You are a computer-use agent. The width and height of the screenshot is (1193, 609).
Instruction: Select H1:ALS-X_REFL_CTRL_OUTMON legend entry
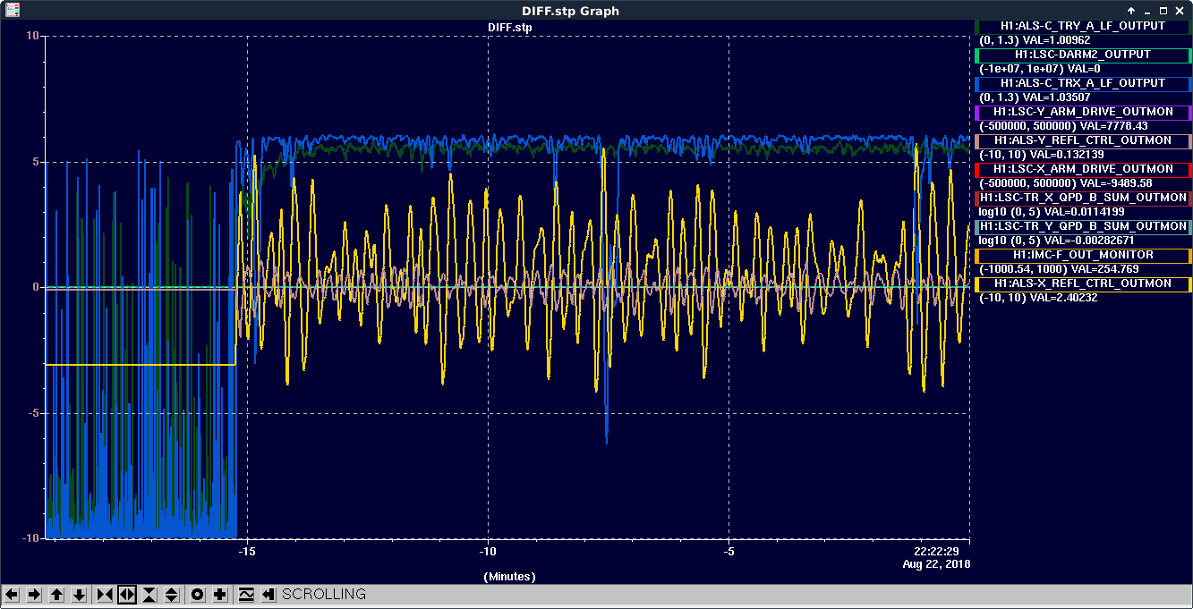pyautogui.click(x=1083, y=283)
